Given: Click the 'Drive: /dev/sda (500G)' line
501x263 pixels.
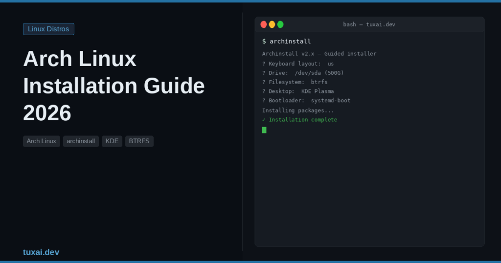Looking at the screenshot, I should [303, 73].
